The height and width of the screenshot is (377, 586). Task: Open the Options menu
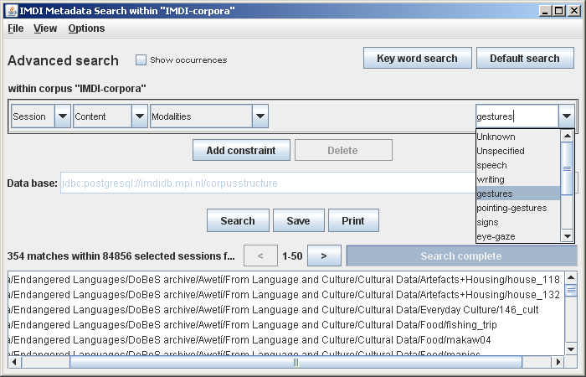86,28
